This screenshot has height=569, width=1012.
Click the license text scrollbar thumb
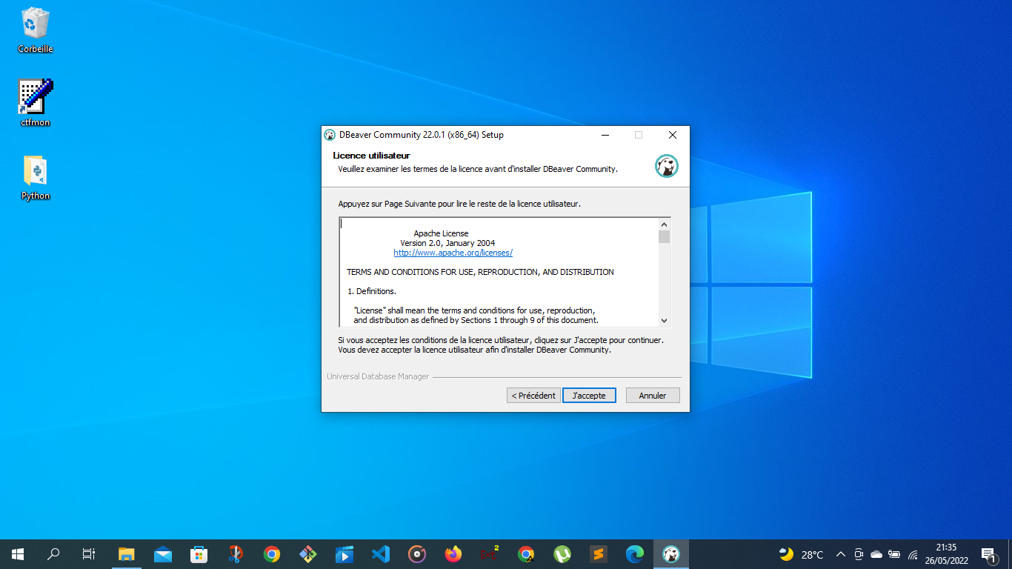665,237
